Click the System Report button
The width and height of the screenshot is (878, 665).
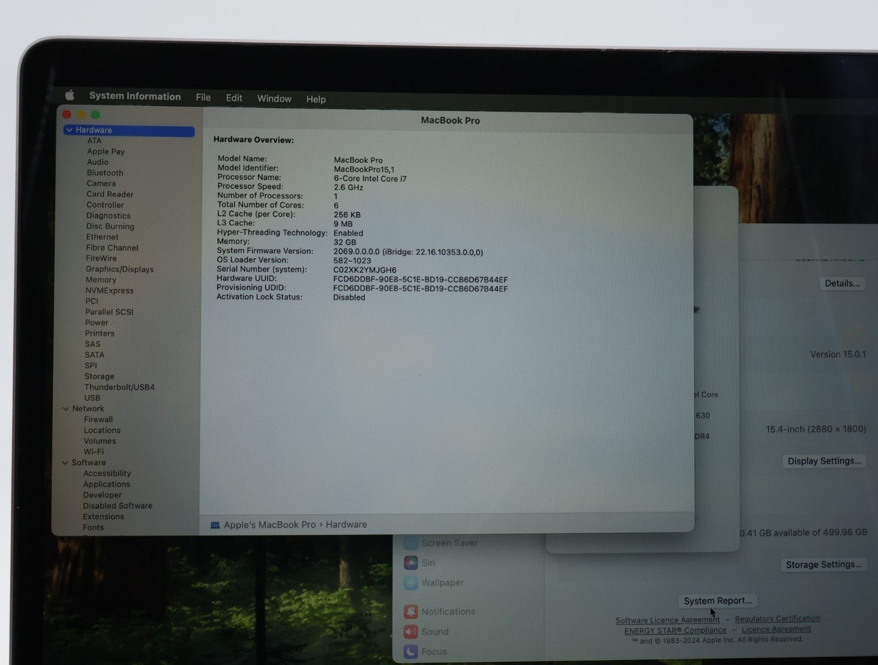pyautogui.click(x=717, y=601)
